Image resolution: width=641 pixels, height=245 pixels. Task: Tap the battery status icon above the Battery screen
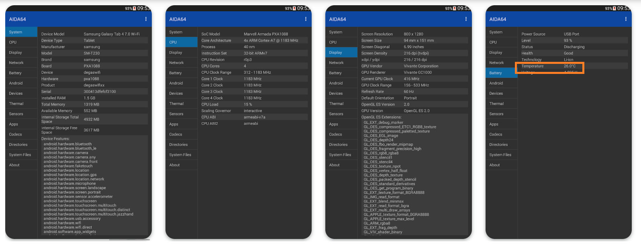615,8
